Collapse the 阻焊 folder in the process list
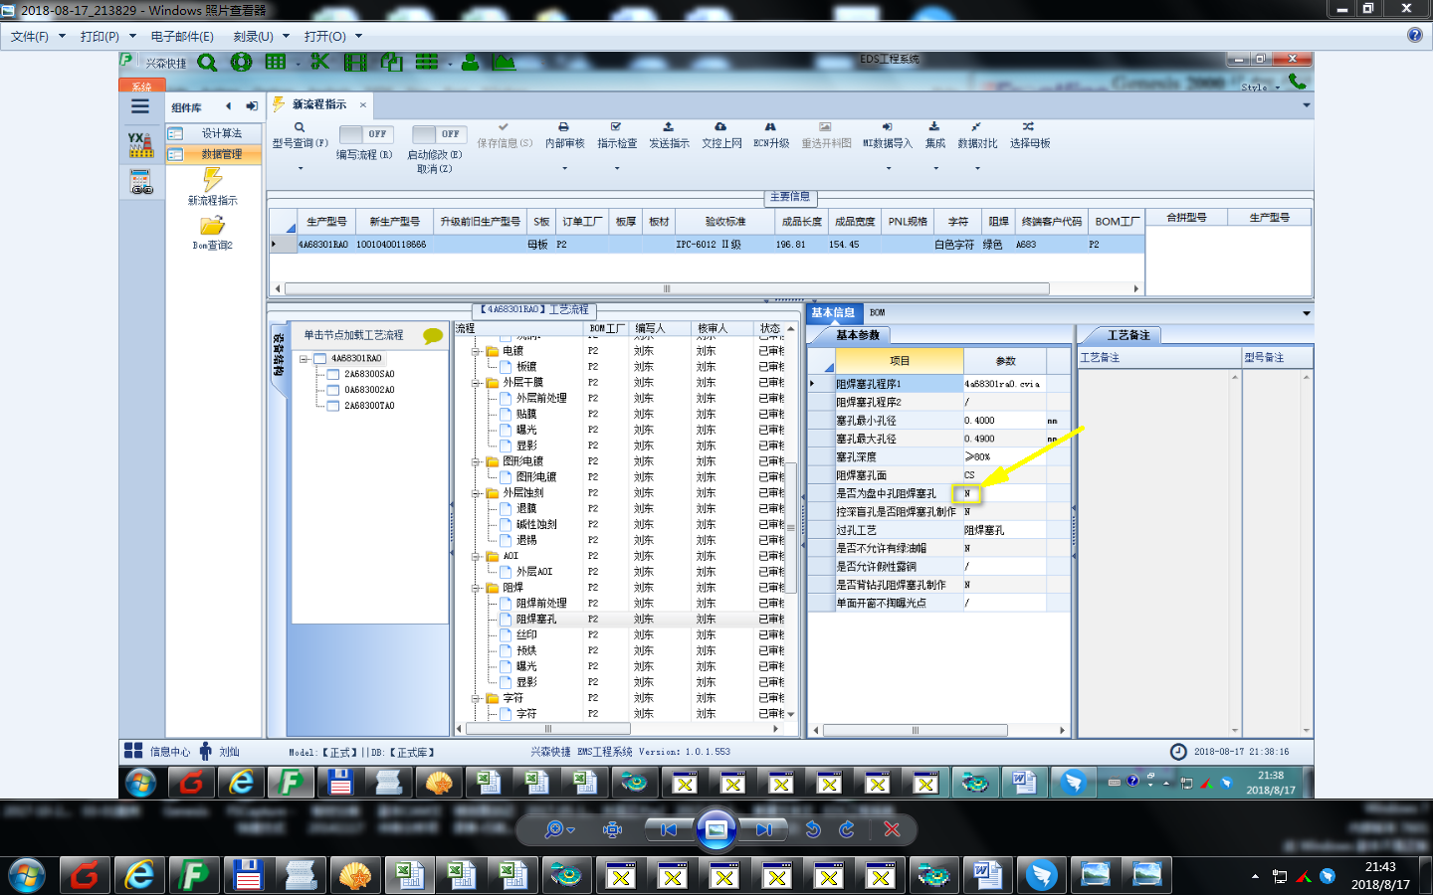This screenshot has height=895, width=1433. pos(477,588)
